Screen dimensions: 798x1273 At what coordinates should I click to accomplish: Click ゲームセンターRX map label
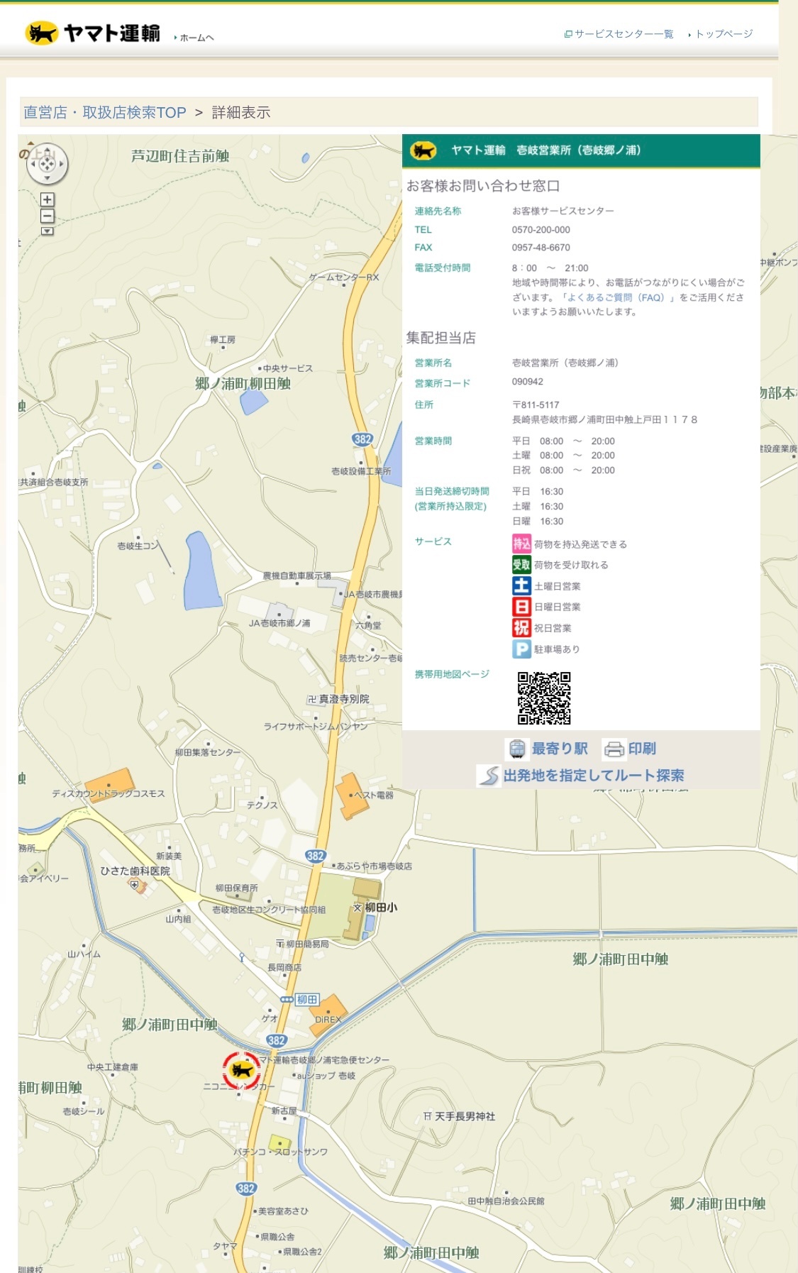coord(344,277)
